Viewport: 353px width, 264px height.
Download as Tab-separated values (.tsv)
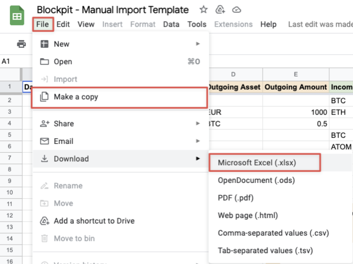281,250
